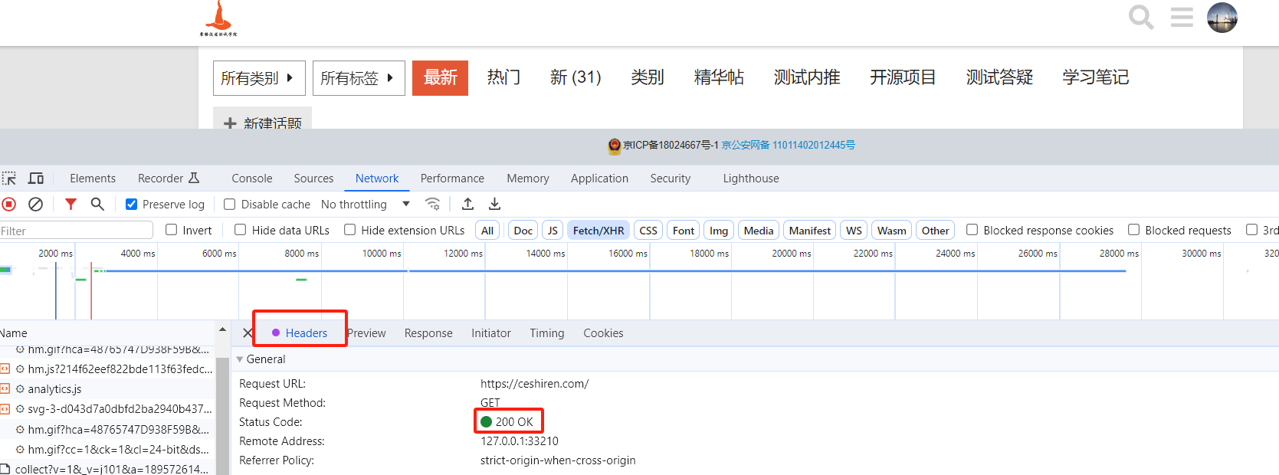Open the Memory tab
The image size is (1279, 475).
pos(528,179)
